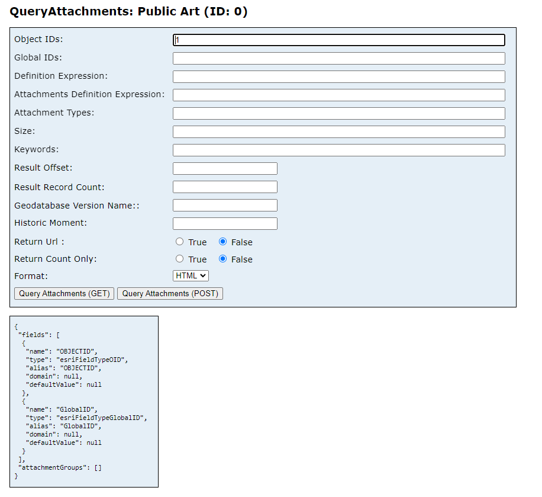Select False for Return Count Only

[223, 259]
